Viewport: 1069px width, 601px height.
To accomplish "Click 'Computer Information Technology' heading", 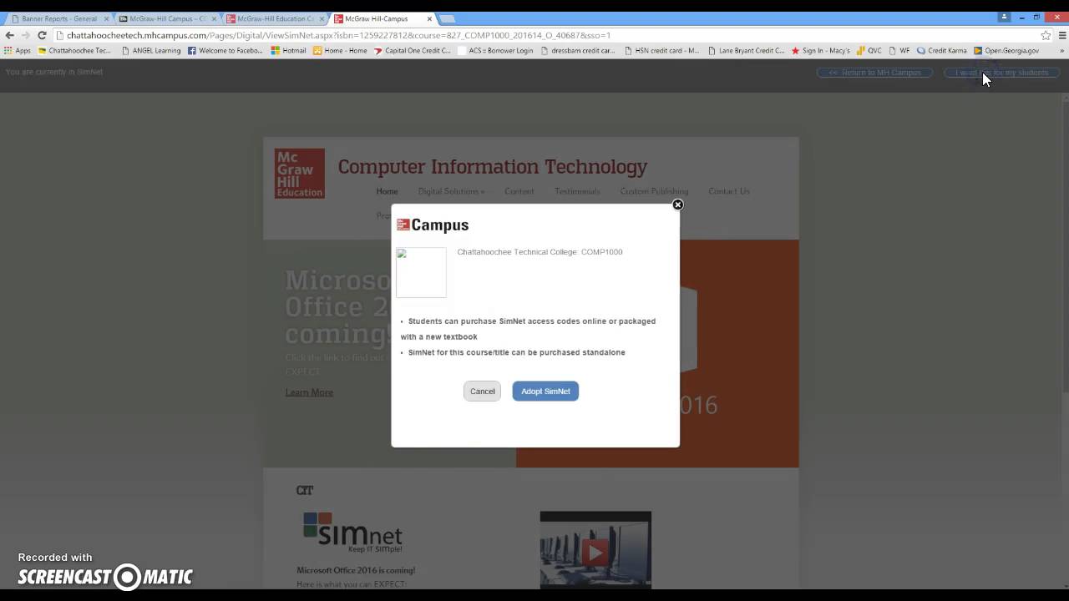I will [x=493, y=166].
